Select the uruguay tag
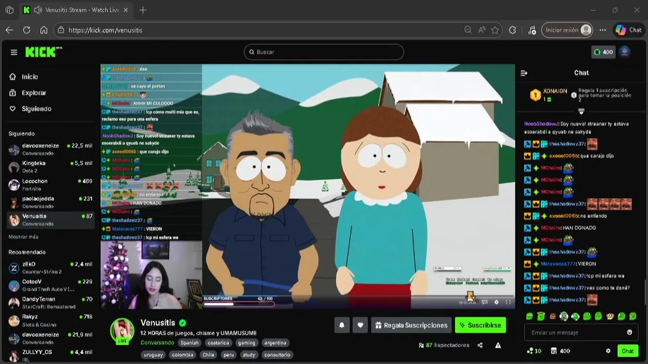 click(153, 355)
